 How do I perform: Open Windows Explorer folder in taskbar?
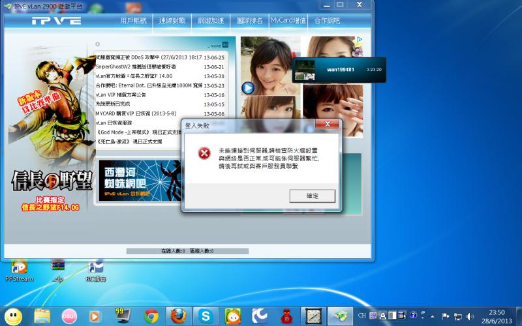click(x=42, y=316)
